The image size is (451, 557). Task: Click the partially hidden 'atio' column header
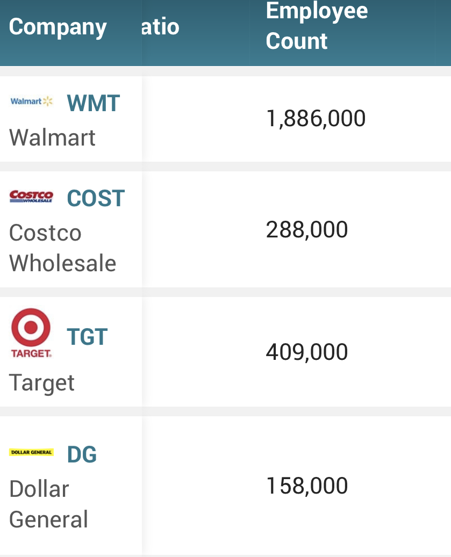coord(160,27)
